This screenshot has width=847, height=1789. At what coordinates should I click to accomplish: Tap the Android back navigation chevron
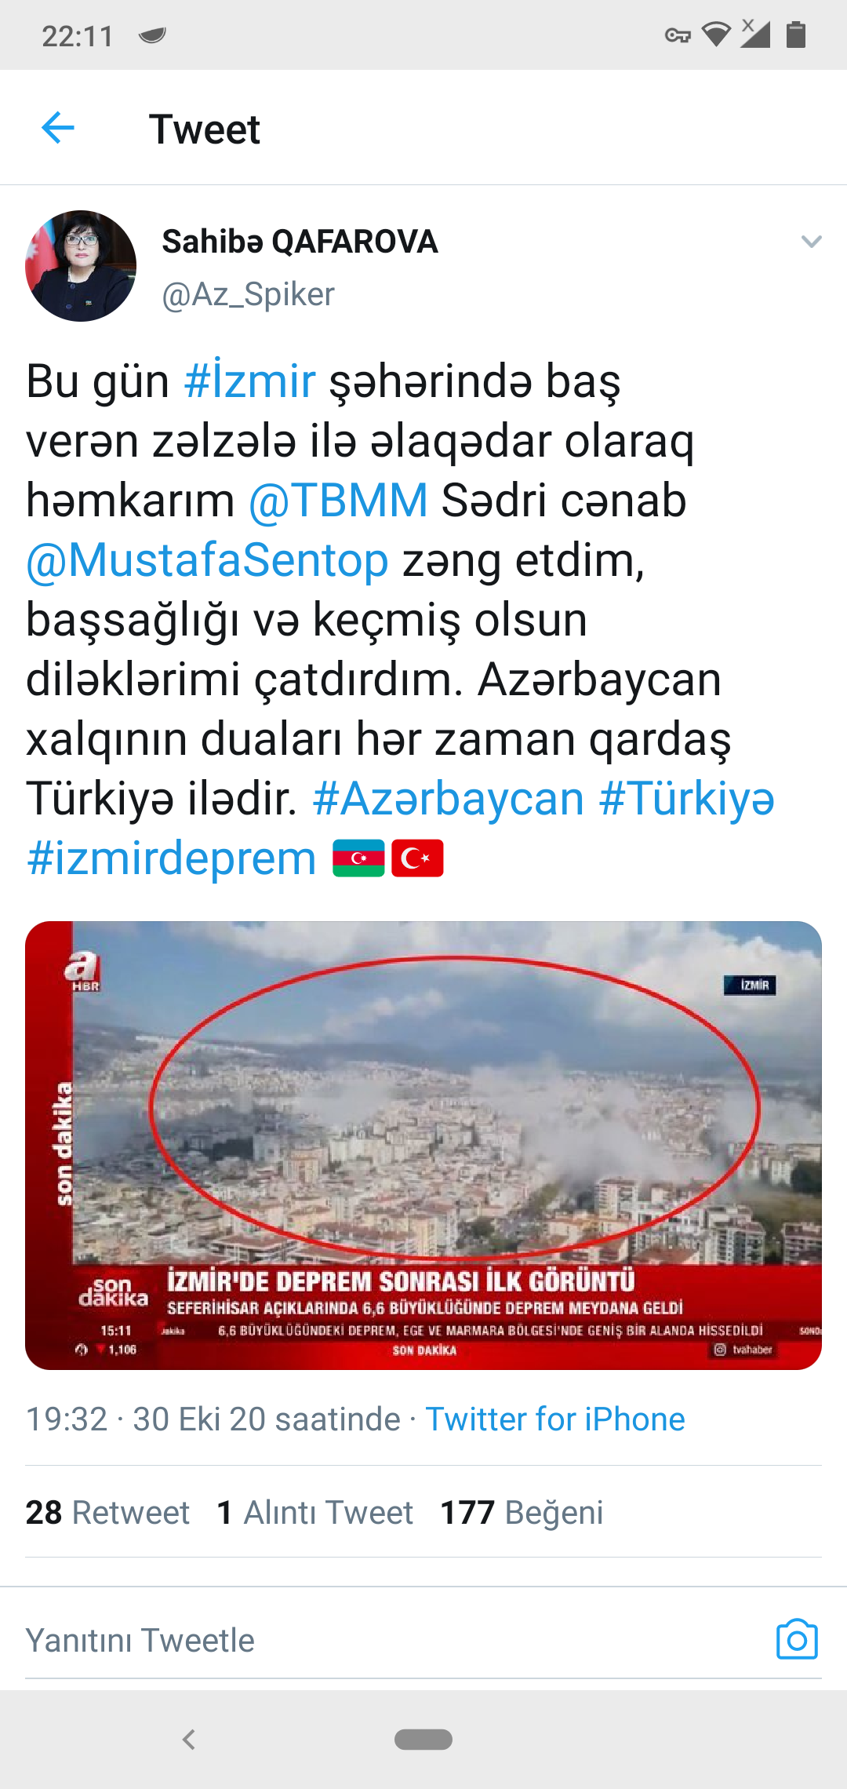pyautogui.click(x=189, y=1740)
